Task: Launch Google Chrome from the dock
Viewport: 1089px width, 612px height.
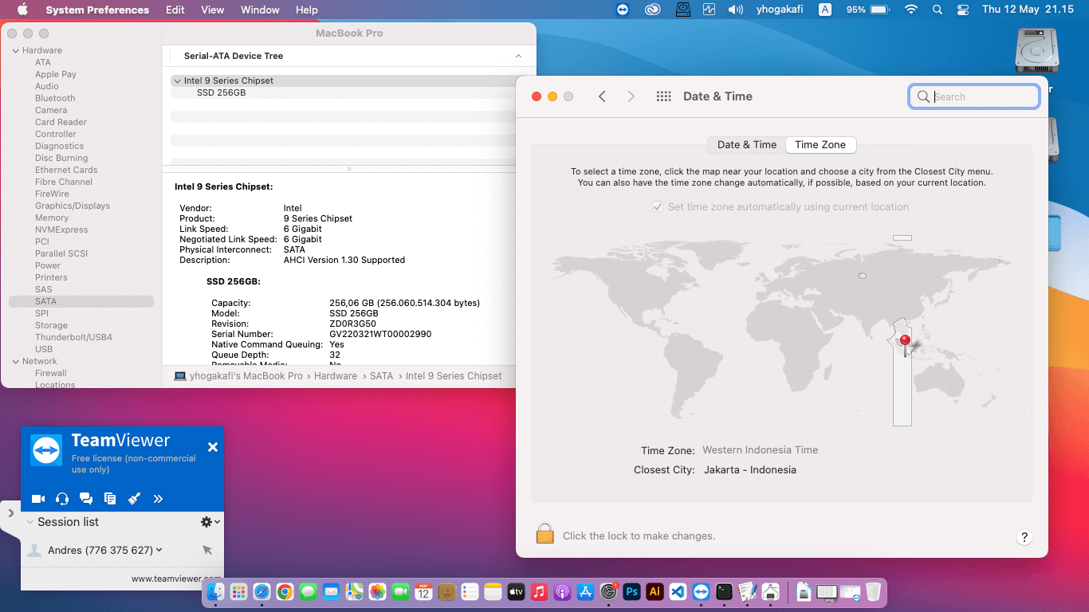Action: pyautogui.click(x=285, y=591)
